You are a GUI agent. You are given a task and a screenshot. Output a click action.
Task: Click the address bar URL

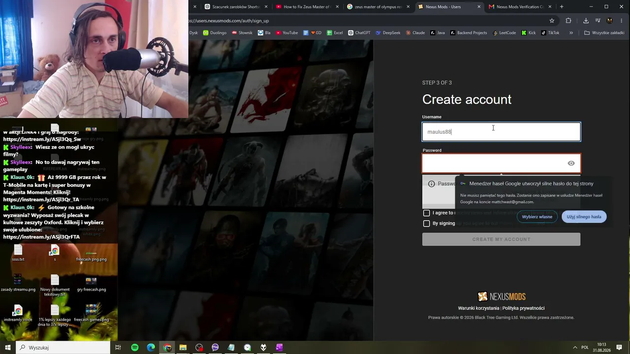[229, 21]
